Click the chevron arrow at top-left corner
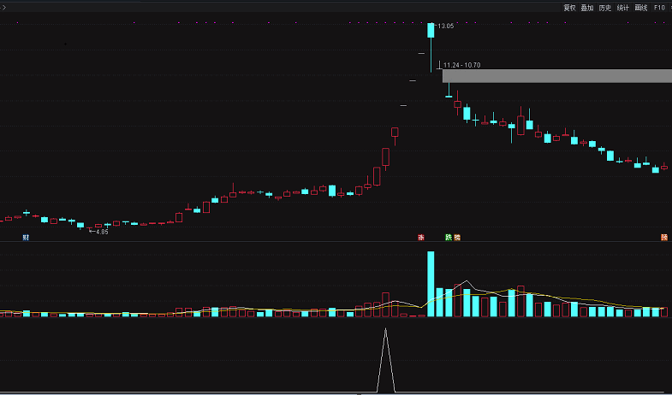Viewport: 672px width, 395px height. [5, 7]
